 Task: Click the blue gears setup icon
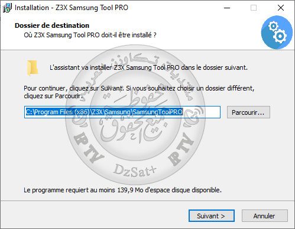click(277, 33)
